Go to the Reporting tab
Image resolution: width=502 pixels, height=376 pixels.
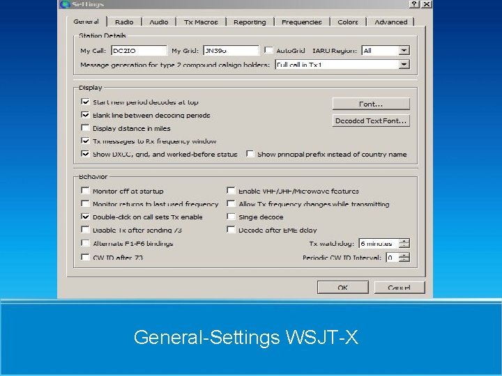click(x=250, y=22)
